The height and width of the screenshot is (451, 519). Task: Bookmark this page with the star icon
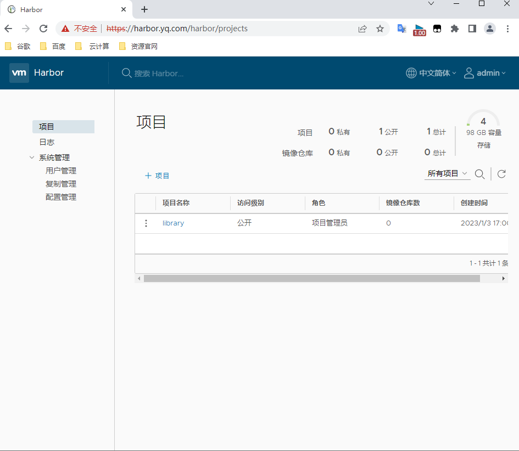point(380,29)
